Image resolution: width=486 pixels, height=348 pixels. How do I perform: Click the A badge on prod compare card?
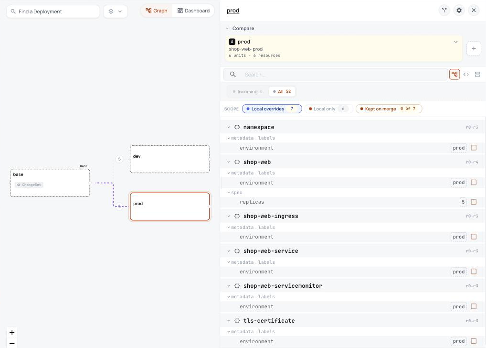(232, 42)
